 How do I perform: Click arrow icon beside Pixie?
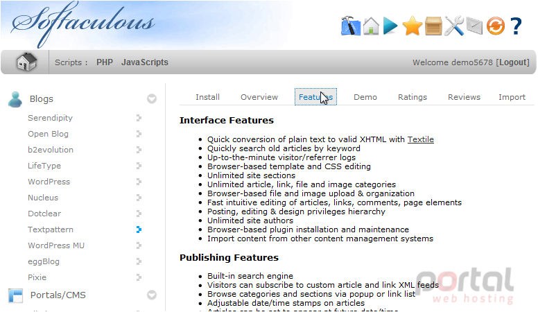139,277
